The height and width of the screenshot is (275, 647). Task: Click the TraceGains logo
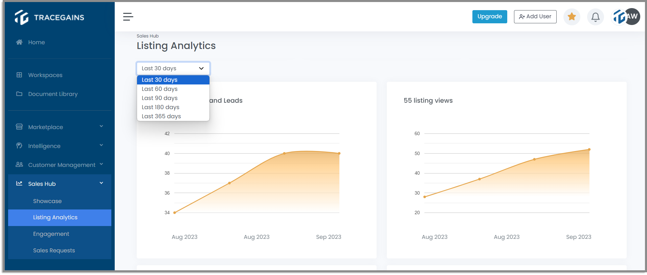coord(50,17)
